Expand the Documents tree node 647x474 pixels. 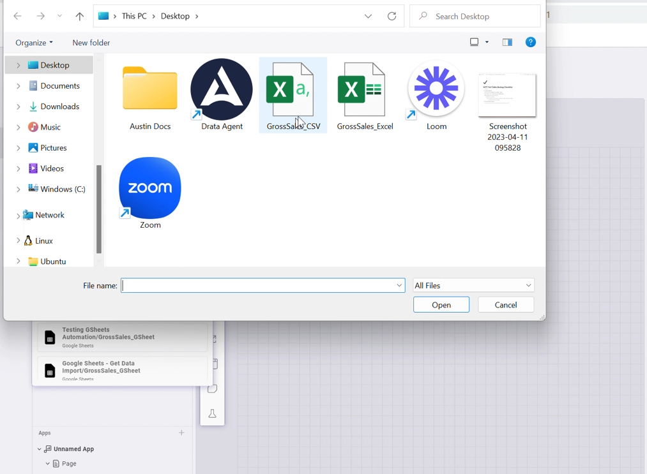18,85
